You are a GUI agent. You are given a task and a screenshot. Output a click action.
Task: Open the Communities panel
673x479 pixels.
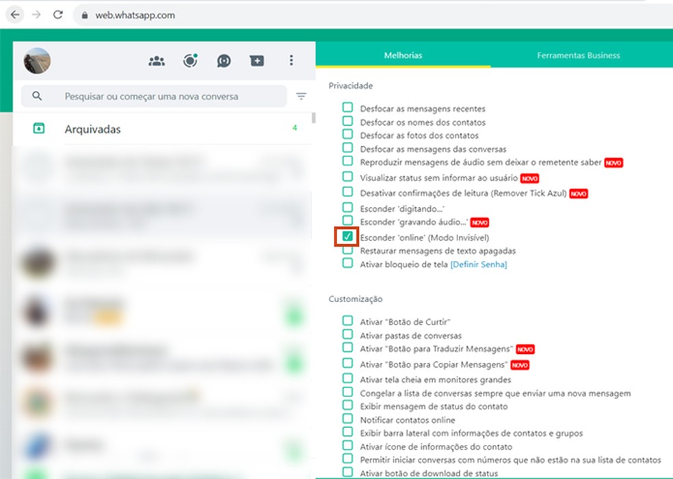tap(156, 61)
